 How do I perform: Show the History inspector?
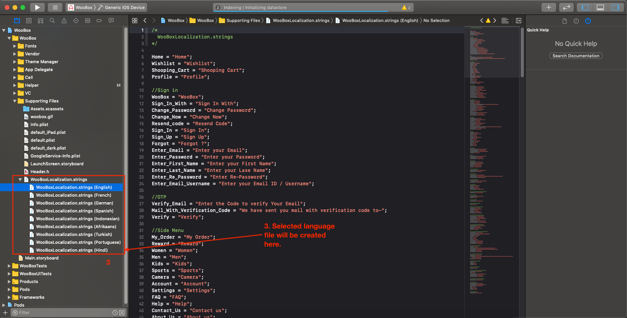(576, 21)
